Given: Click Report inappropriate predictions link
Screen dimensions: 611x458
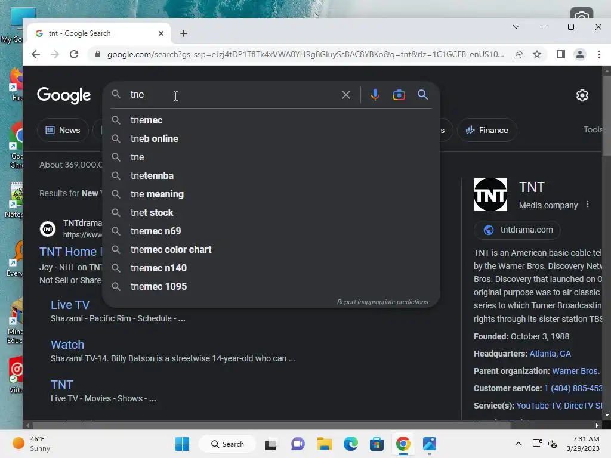Looking at the screenshot, I should [x=382, y=302].
